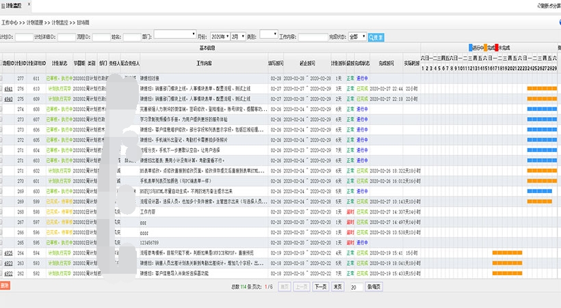The height and width of the screenshot is (308, 561).
Task: Tick the checkbox of row with link 4925
Action: 1,253
